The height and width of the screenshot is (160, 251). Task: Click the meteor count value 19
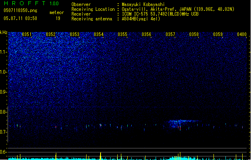pyautogui.click(x=58, y=18)
